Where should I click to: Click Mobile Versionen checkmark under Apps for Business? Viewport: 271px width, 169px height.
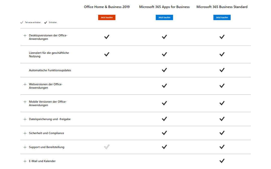coord(164,103)
